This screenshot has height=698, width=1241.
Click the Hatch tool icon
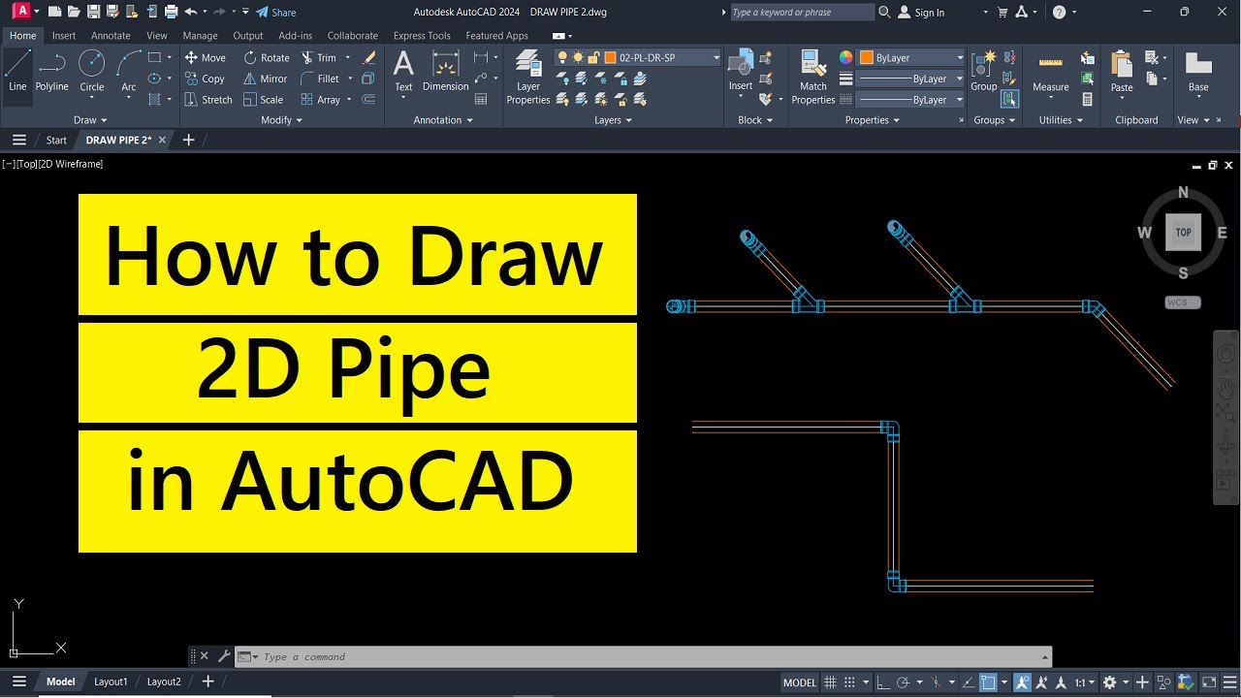154,100
